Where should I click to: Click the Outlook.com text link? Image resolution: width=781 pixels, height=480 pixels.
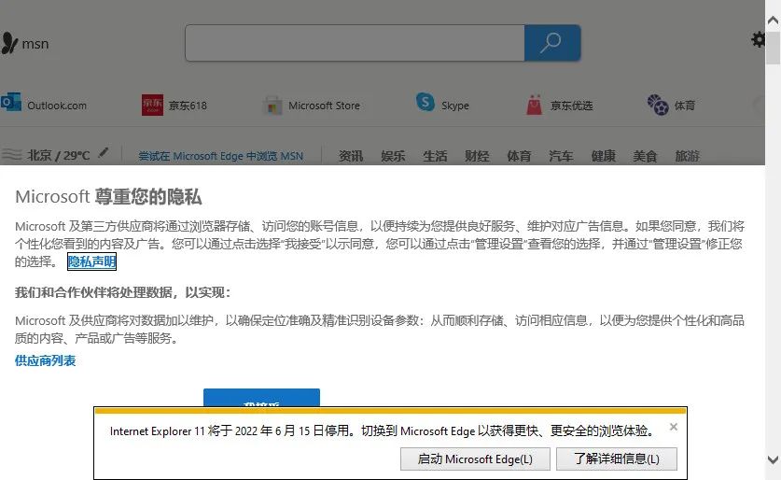57,106
